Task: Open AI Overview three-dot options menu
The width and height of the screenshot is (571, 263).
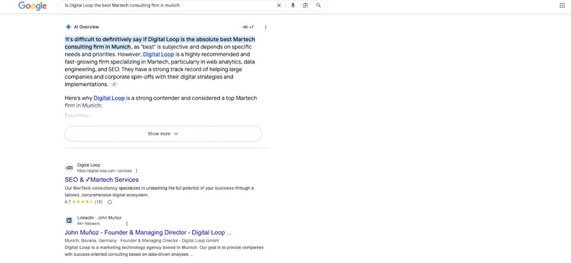Action: 266,27
